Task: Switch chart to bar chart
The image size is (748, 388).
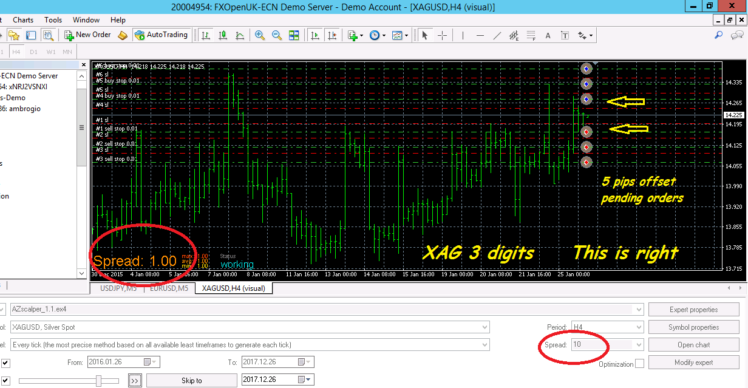Action: coord(206,35)
